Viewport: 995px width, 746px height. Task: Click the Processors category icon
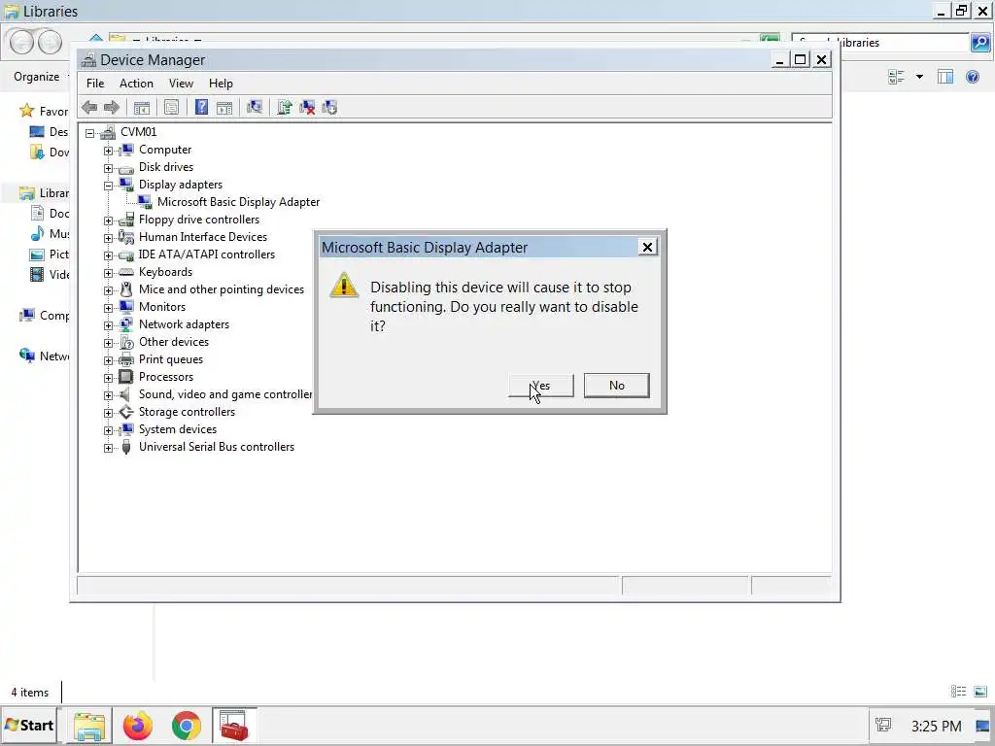click(126, 377)
